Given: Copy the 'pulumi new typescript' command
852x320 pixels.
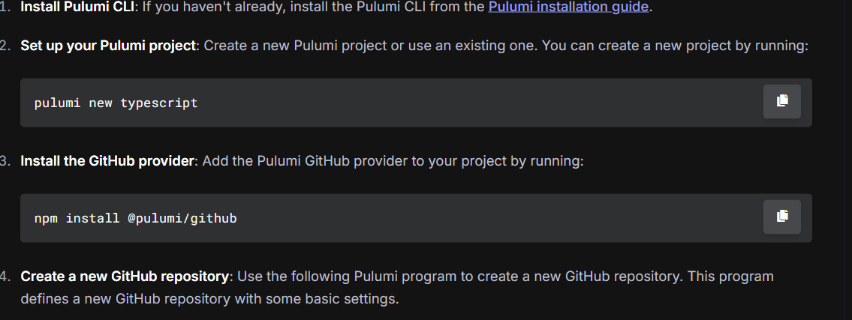Looking at the screenshot, I should [x=781, y=101].
